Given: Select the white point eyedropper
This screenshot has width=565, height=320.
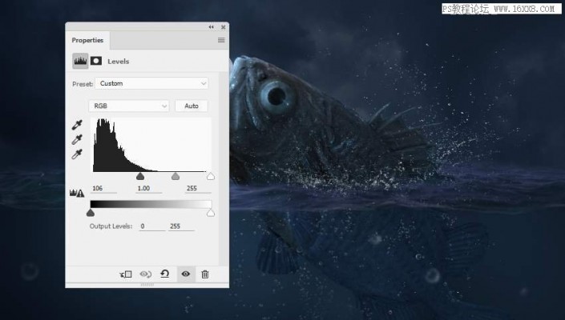Looking at the screenshot, I should (x=77, y=154).
